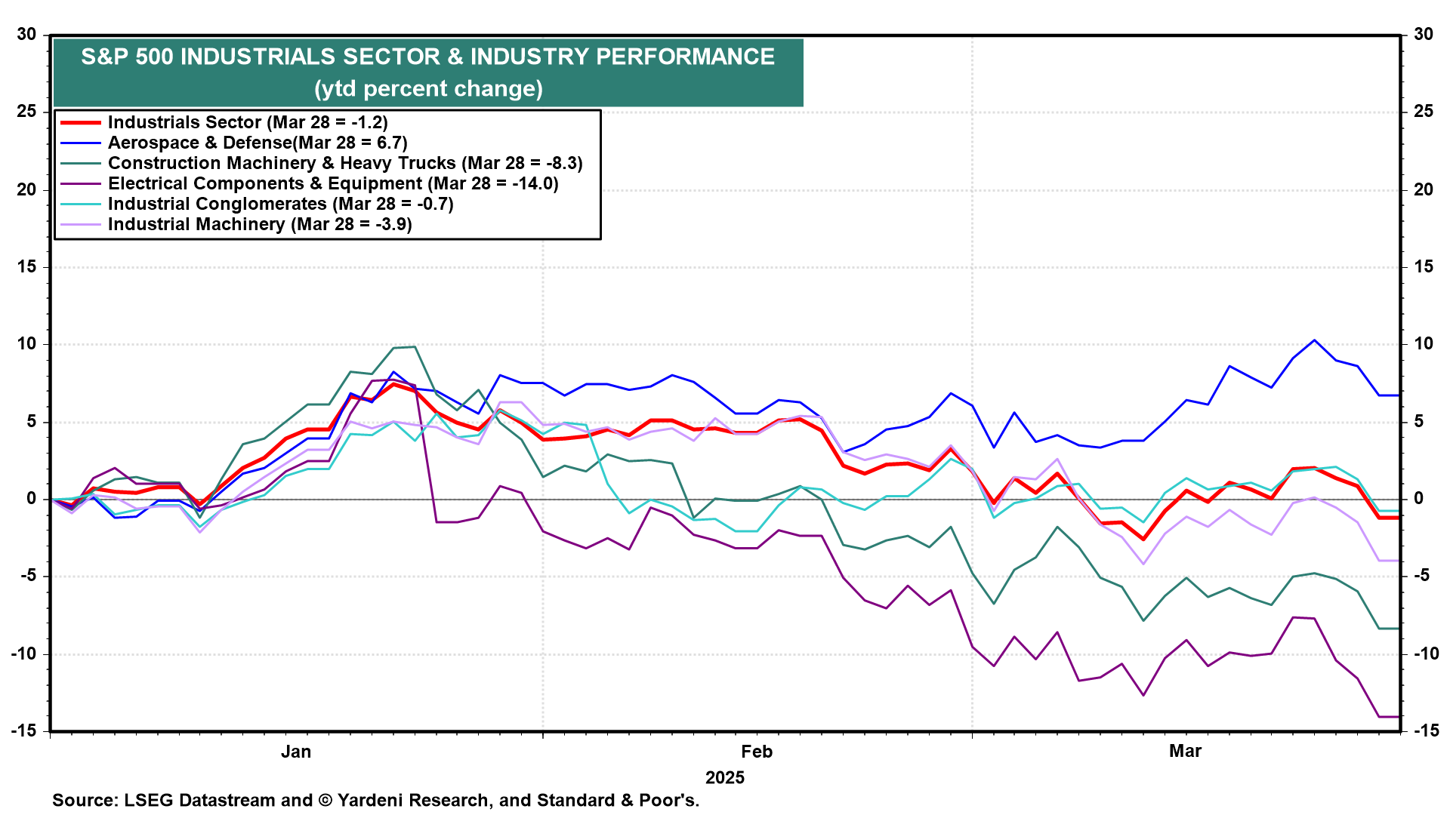The height and width of the screenshot is (815, 1450).
Task: Click the right axis 25 label
Action: pyautogui.click(x=1423, y=112)
